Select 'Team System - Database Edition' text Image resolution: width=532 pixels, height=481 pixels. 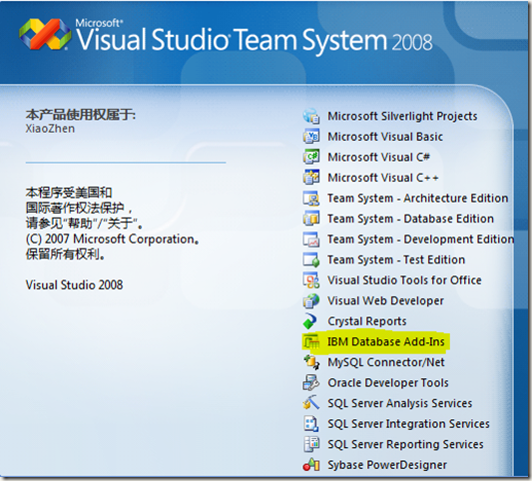410,219
